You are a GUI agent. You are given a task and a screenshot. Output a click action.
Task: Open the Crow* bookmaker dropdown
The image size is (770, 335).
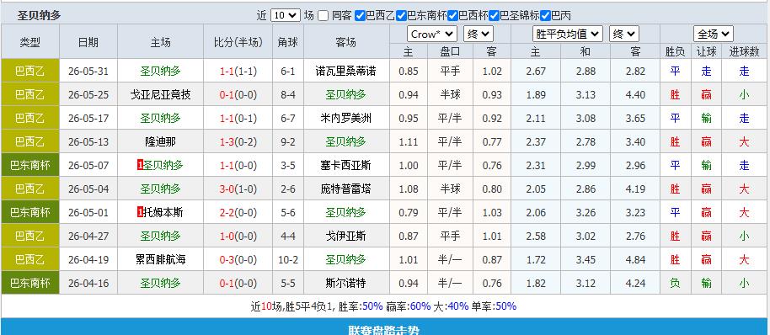click(432, 35)
